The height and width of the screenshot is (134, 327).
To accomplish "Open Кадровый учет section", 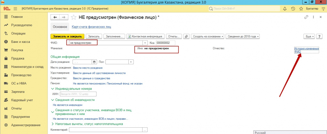I will point(22,100).
